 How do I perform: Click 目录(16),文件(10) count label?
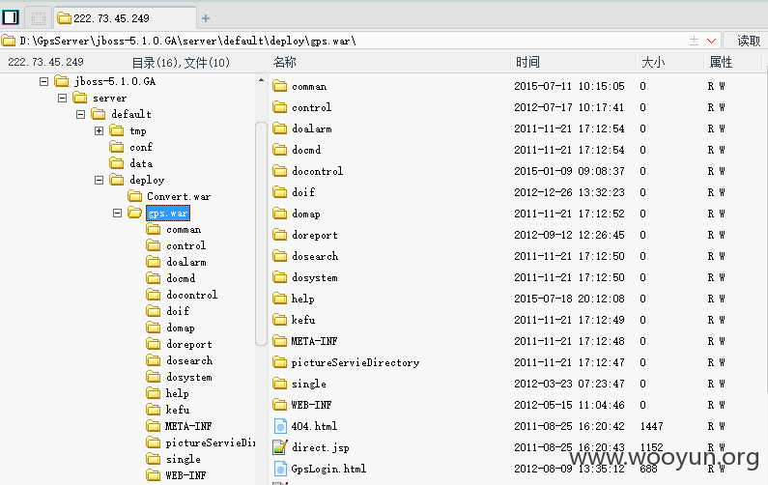[x=181, y=63]
